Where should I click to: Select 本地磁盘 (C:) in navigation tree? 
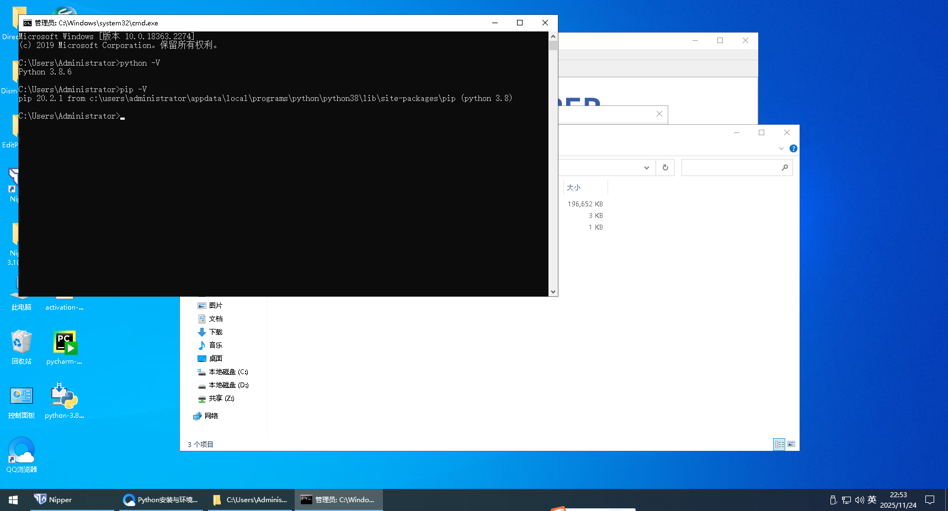coord(228,372)
